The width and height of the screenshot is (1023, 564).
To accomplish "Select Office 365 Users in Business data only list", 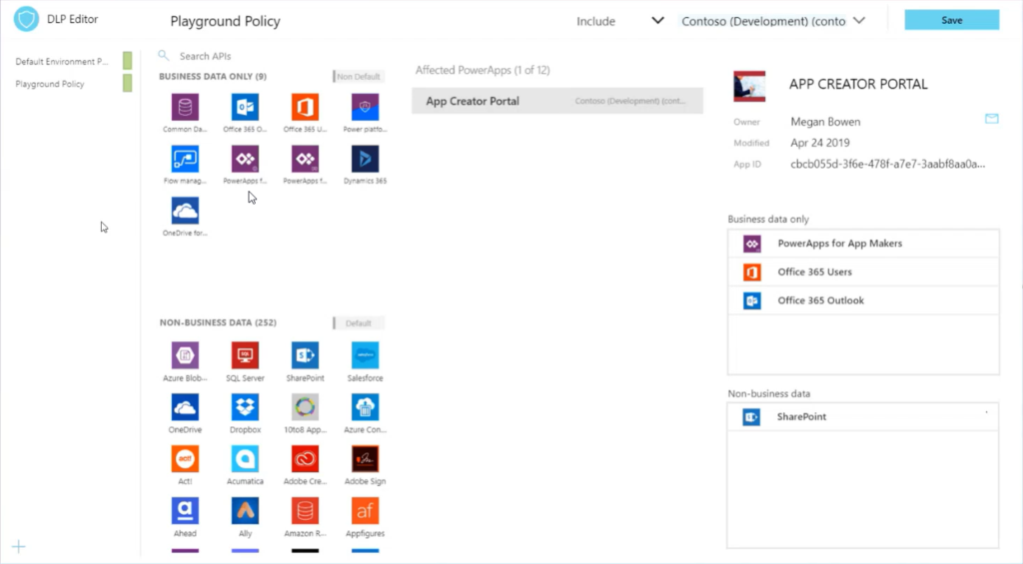I will tap(863, 272).
